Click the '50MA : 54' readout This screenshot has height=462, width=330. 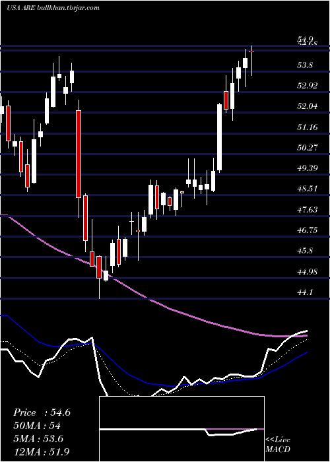pyautogui.click(x=37, y=426)
